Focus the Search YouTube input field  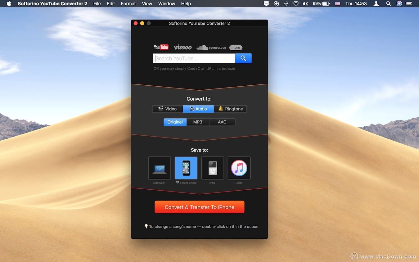coord(194,58)
